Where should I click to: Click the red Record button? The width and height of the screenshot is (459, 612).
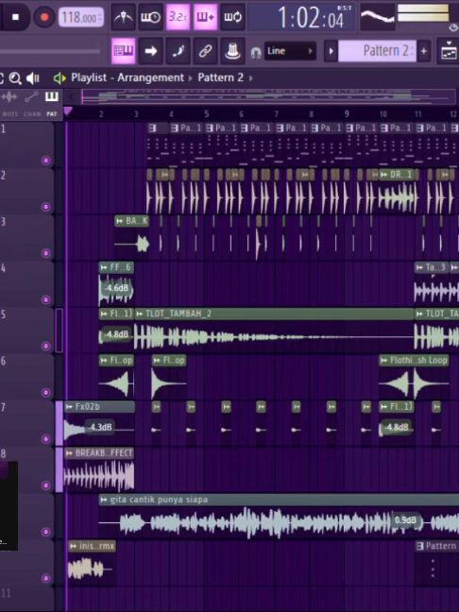pos(44,17)
